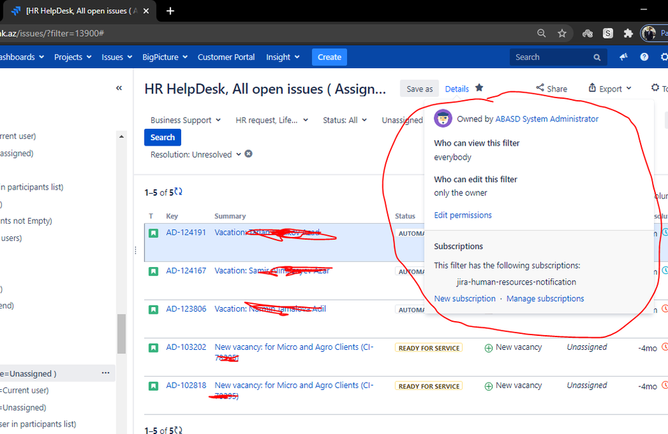
Task: Click the blue Create button
Action: (x=329, y=57)
